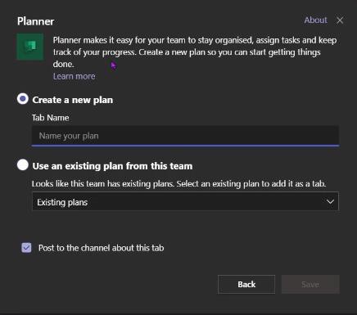
Task: Click Use an existing plan from this team text
Action: point(112,166)
